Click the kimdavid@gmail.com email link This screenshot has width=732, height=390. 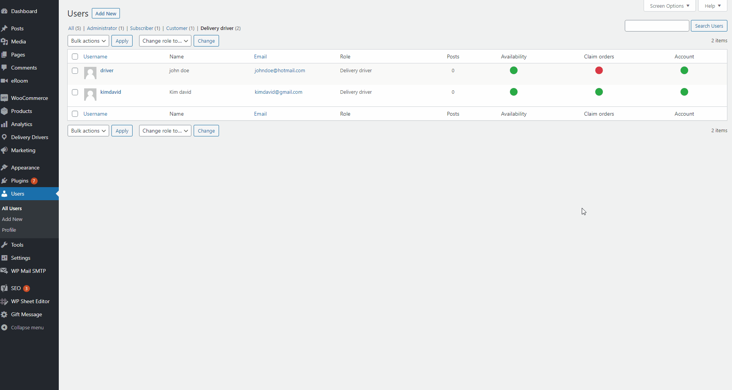[279, 92]
